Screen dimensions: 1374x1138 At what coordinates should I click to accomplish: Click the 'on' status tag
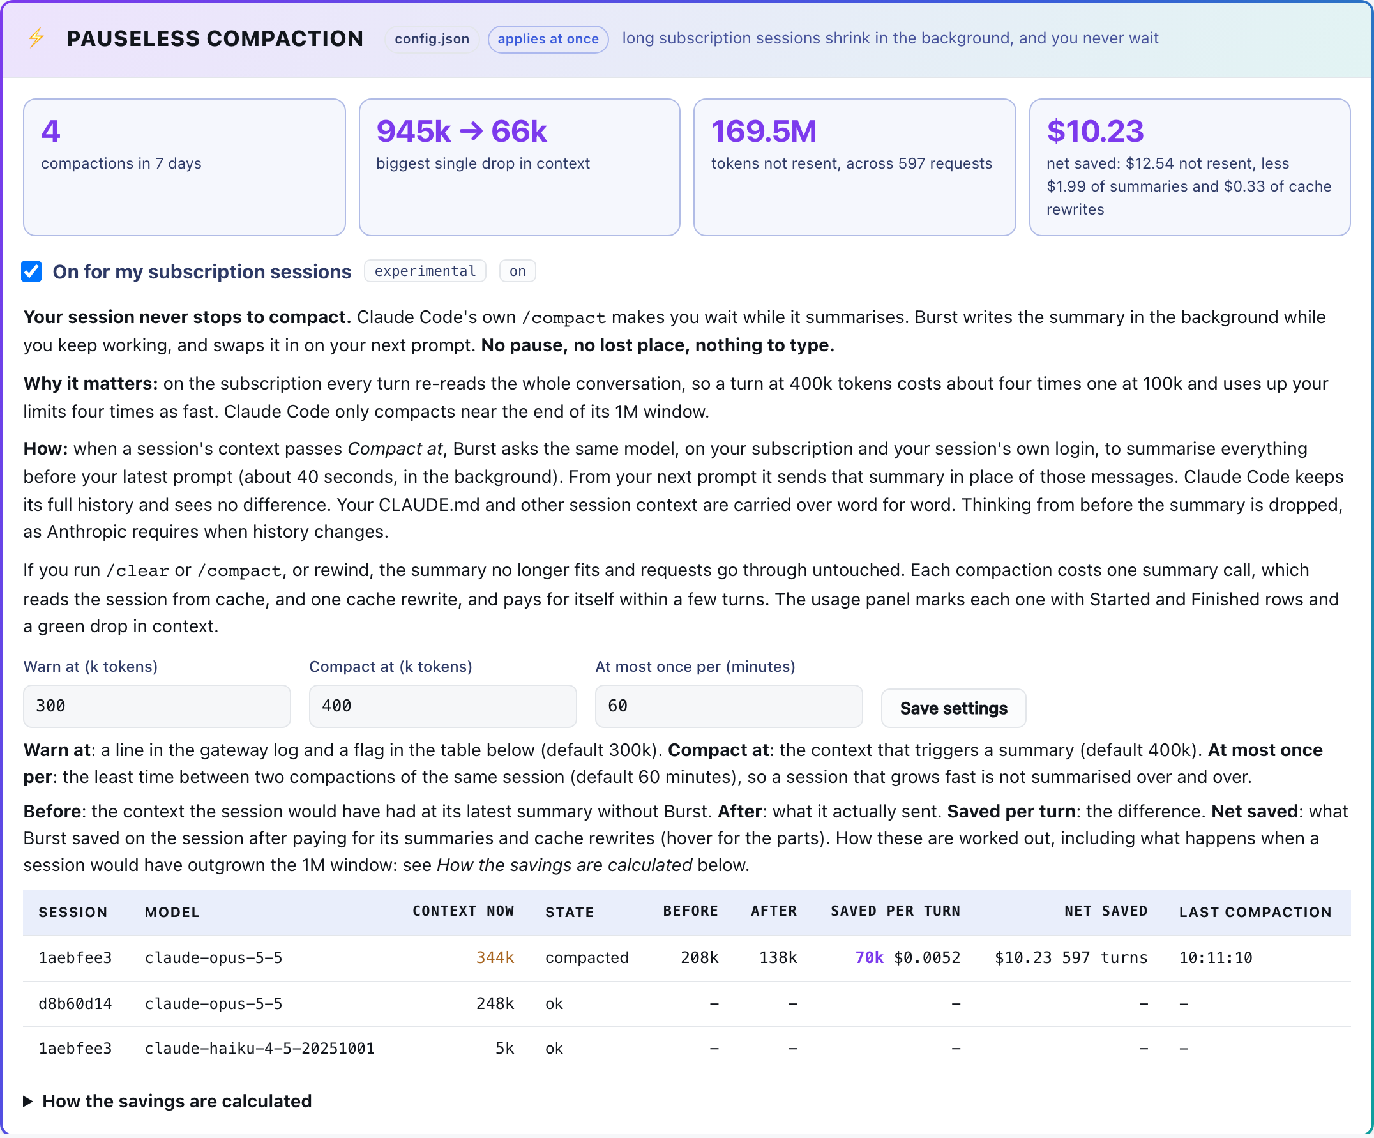pyautogui.click(x=518, y=271)
